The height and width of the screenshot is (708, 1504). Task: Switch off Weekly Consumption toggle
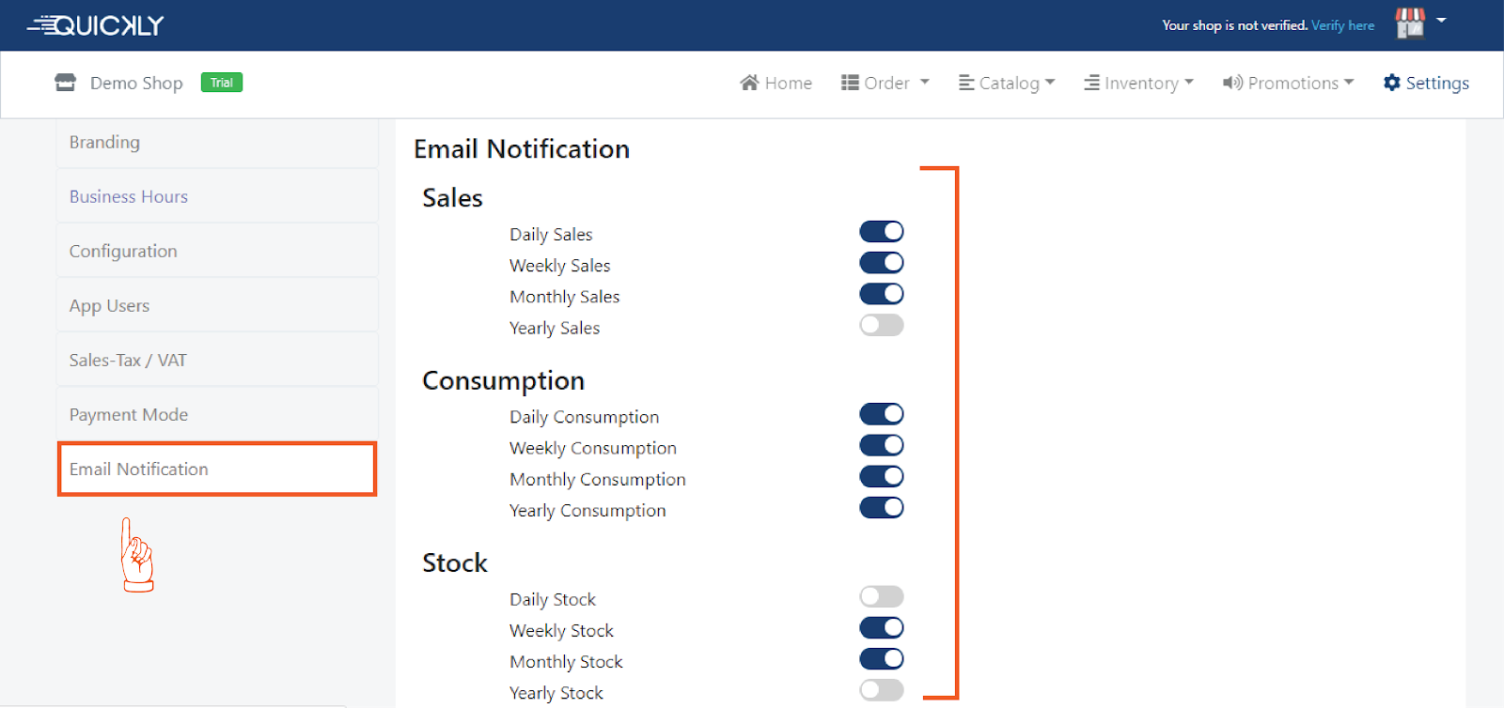click(881, 445)
